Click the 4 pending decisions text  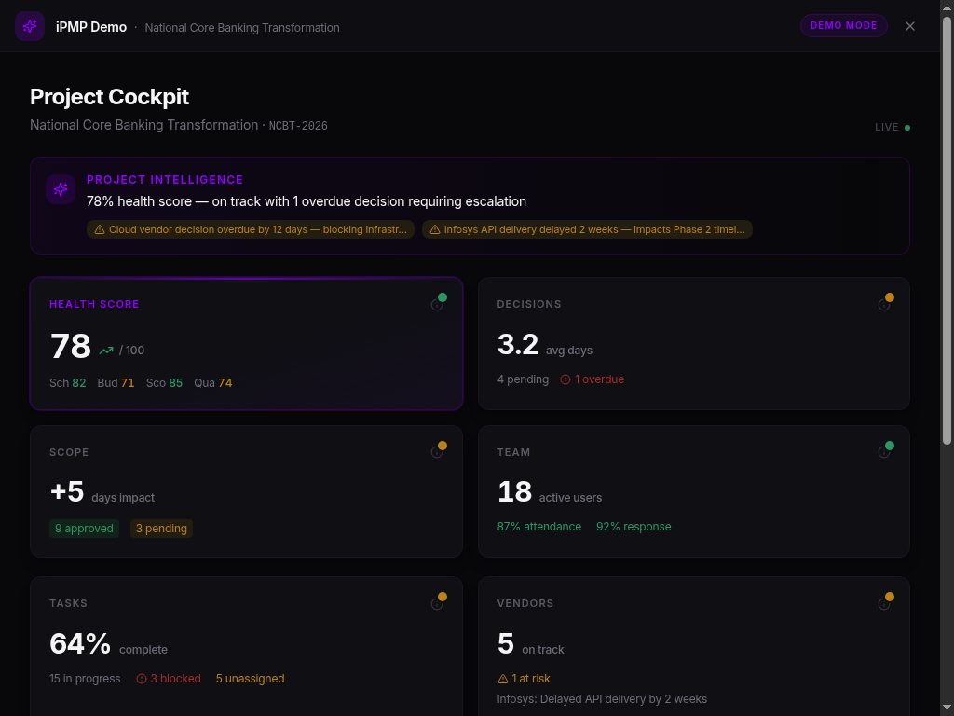[523, 379]
